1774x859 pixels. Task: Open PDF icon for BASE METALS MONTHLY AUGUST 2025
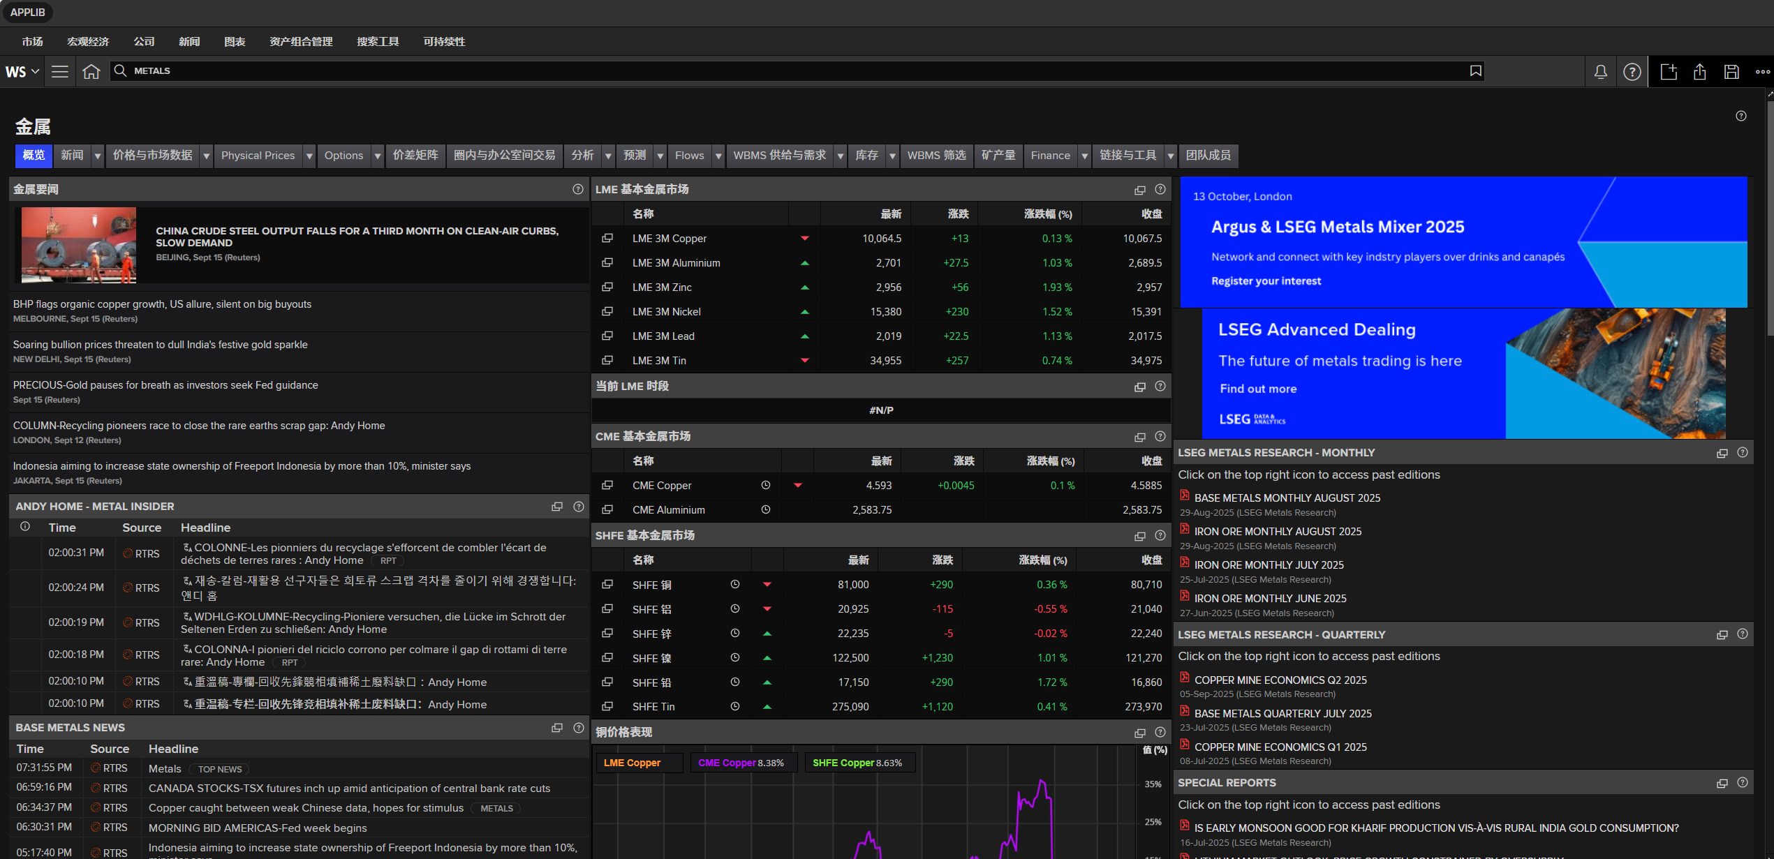coord(1185,496)
